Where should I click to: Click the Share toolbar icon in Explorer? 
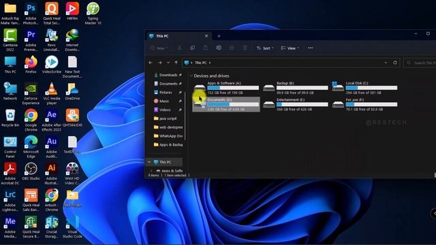point(232,48)
